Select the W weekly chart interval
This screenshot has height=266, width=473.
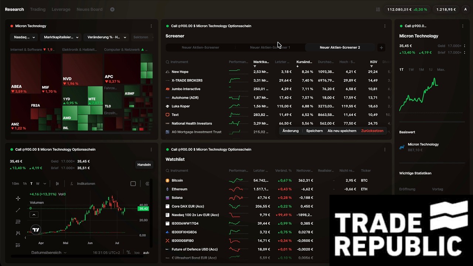[38, 184]
